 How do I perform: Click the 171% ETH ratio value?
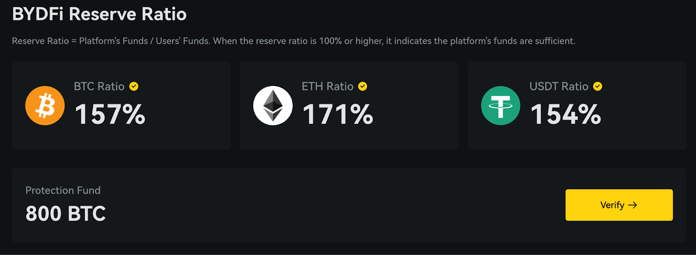pyautogui.click(x=338, y=114)
